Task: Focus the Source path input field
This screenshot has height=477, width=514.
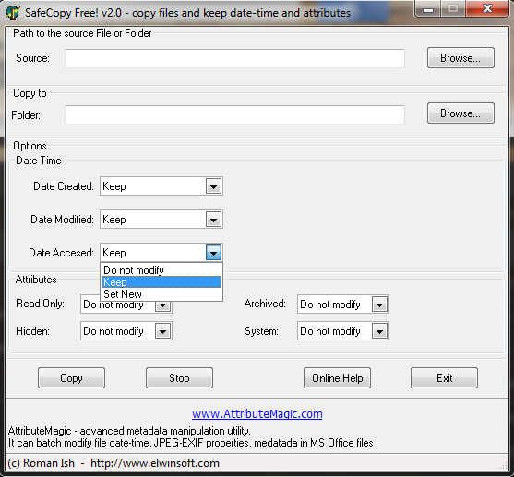Action: (234, 58)
